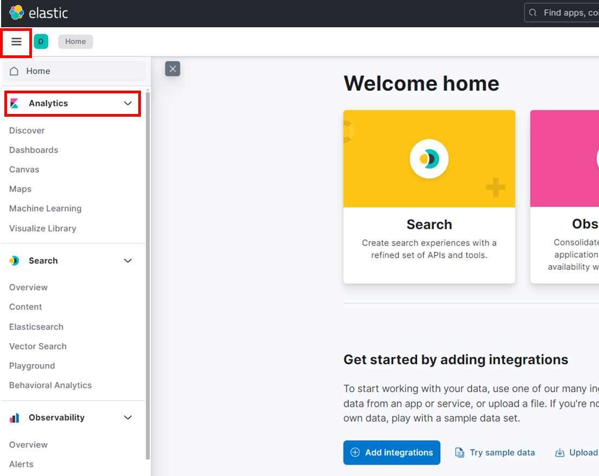599x476 pixels.
Task: Open Behavioral Analytics
Action: click(x=50, y=385)
